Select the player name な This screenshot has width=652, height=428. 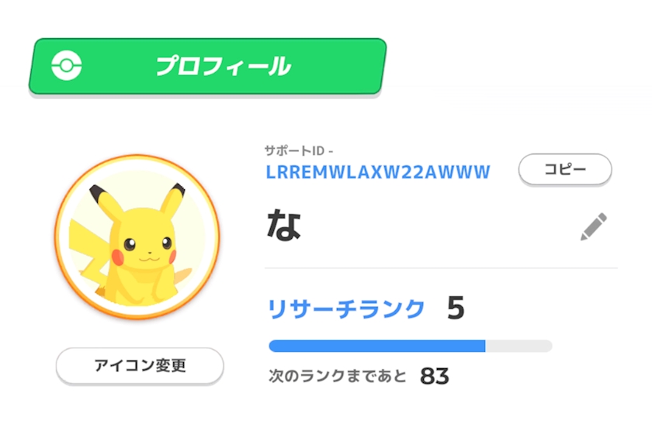point(283,225)
